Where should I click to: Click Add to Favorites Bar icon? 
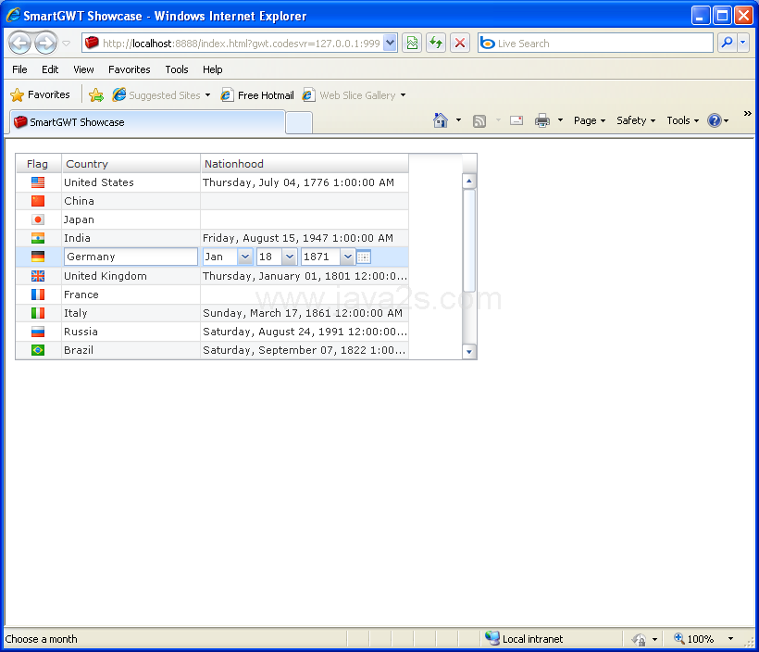click(96, 95)
